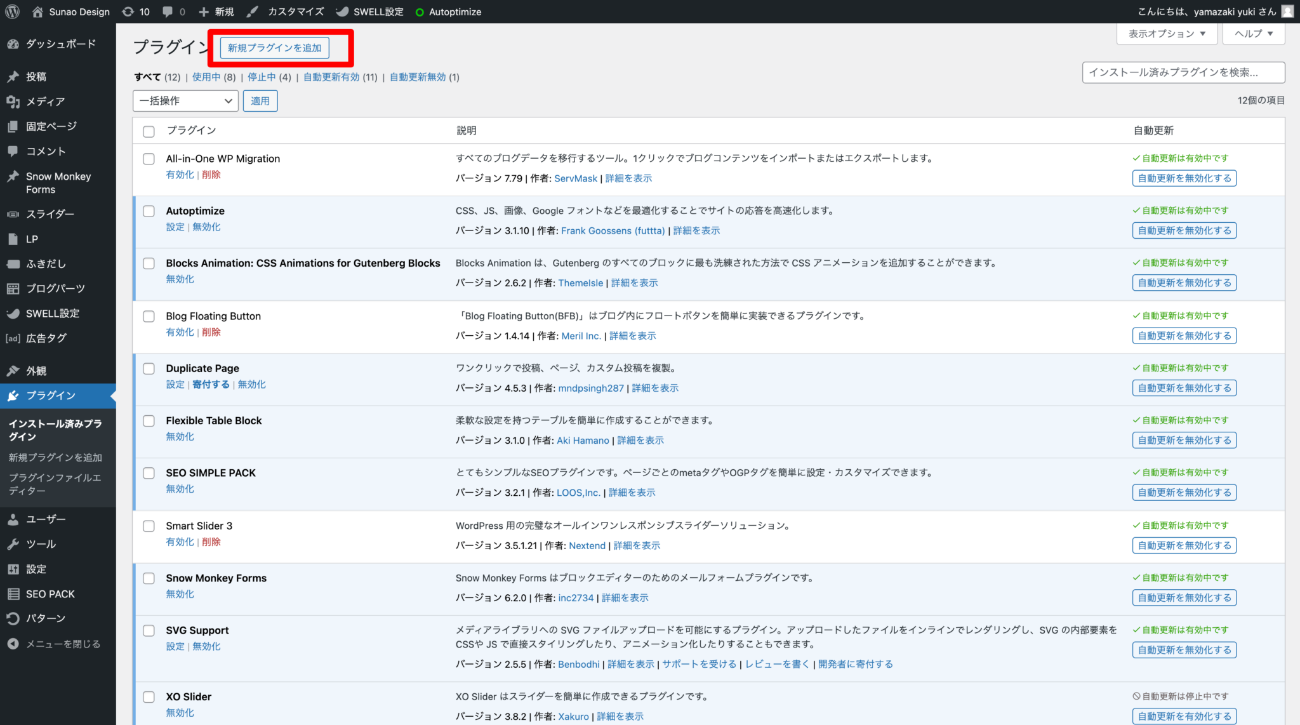
Task: Click the 新規プラグインを追加 button
Action: pyautogui.click(x=274, y=48)
